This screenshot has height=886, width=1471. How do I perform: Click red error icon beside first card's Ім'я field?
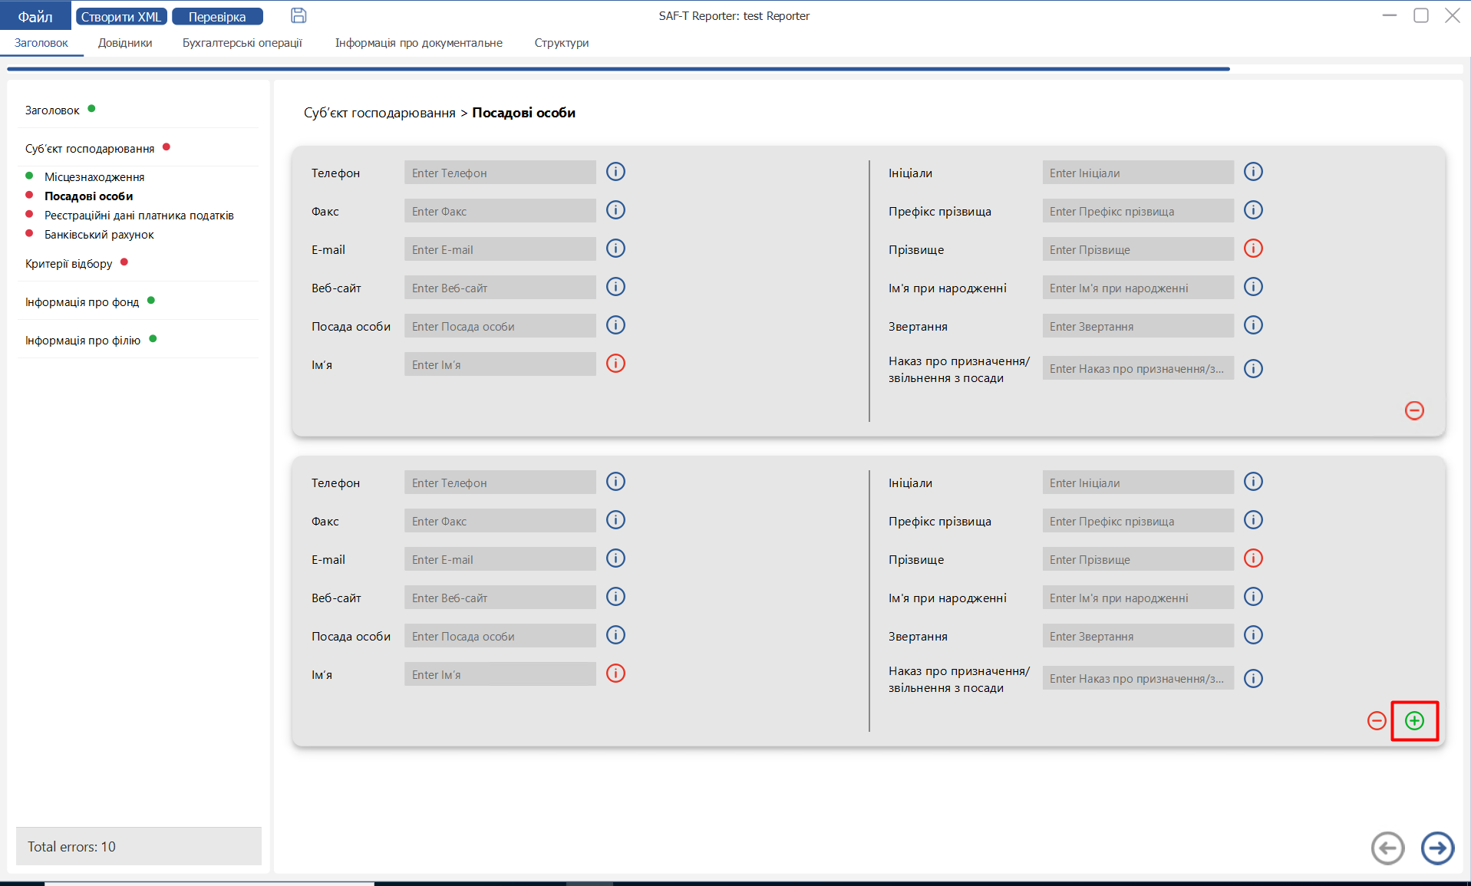(615, 364)
